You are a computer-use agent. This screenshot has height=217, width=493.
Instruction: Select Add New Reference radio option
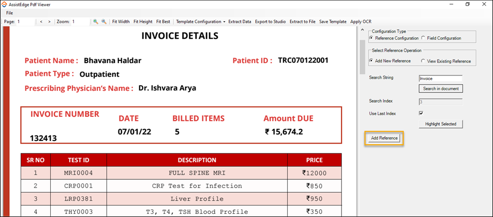click(371, 61)
